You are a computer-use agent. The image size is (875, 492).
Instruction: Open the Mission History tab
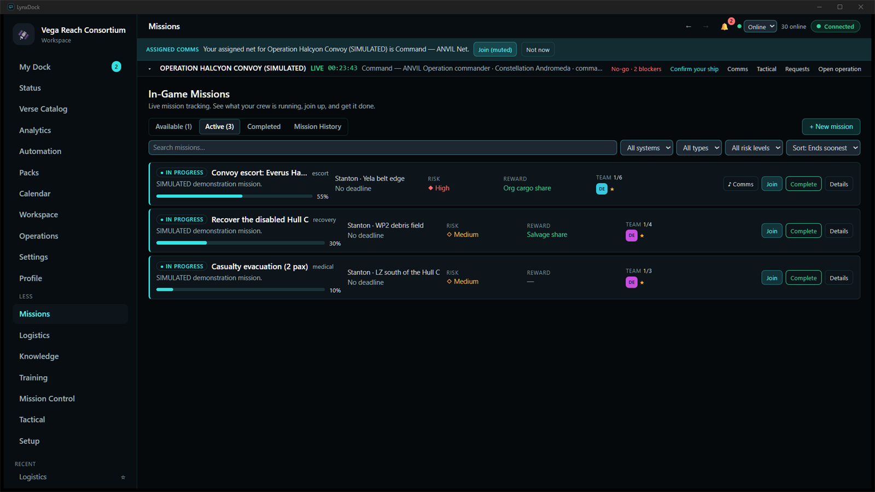(x=318, y=127)
